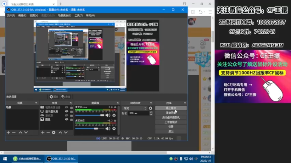Screen dimensions: 291x163
Task: Click the 工作室模式 button
Action: [x=171, y=122]
